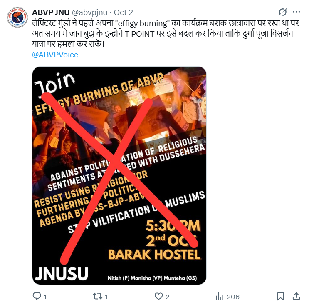Repost using the retweet arrows icon

point(98,296)
